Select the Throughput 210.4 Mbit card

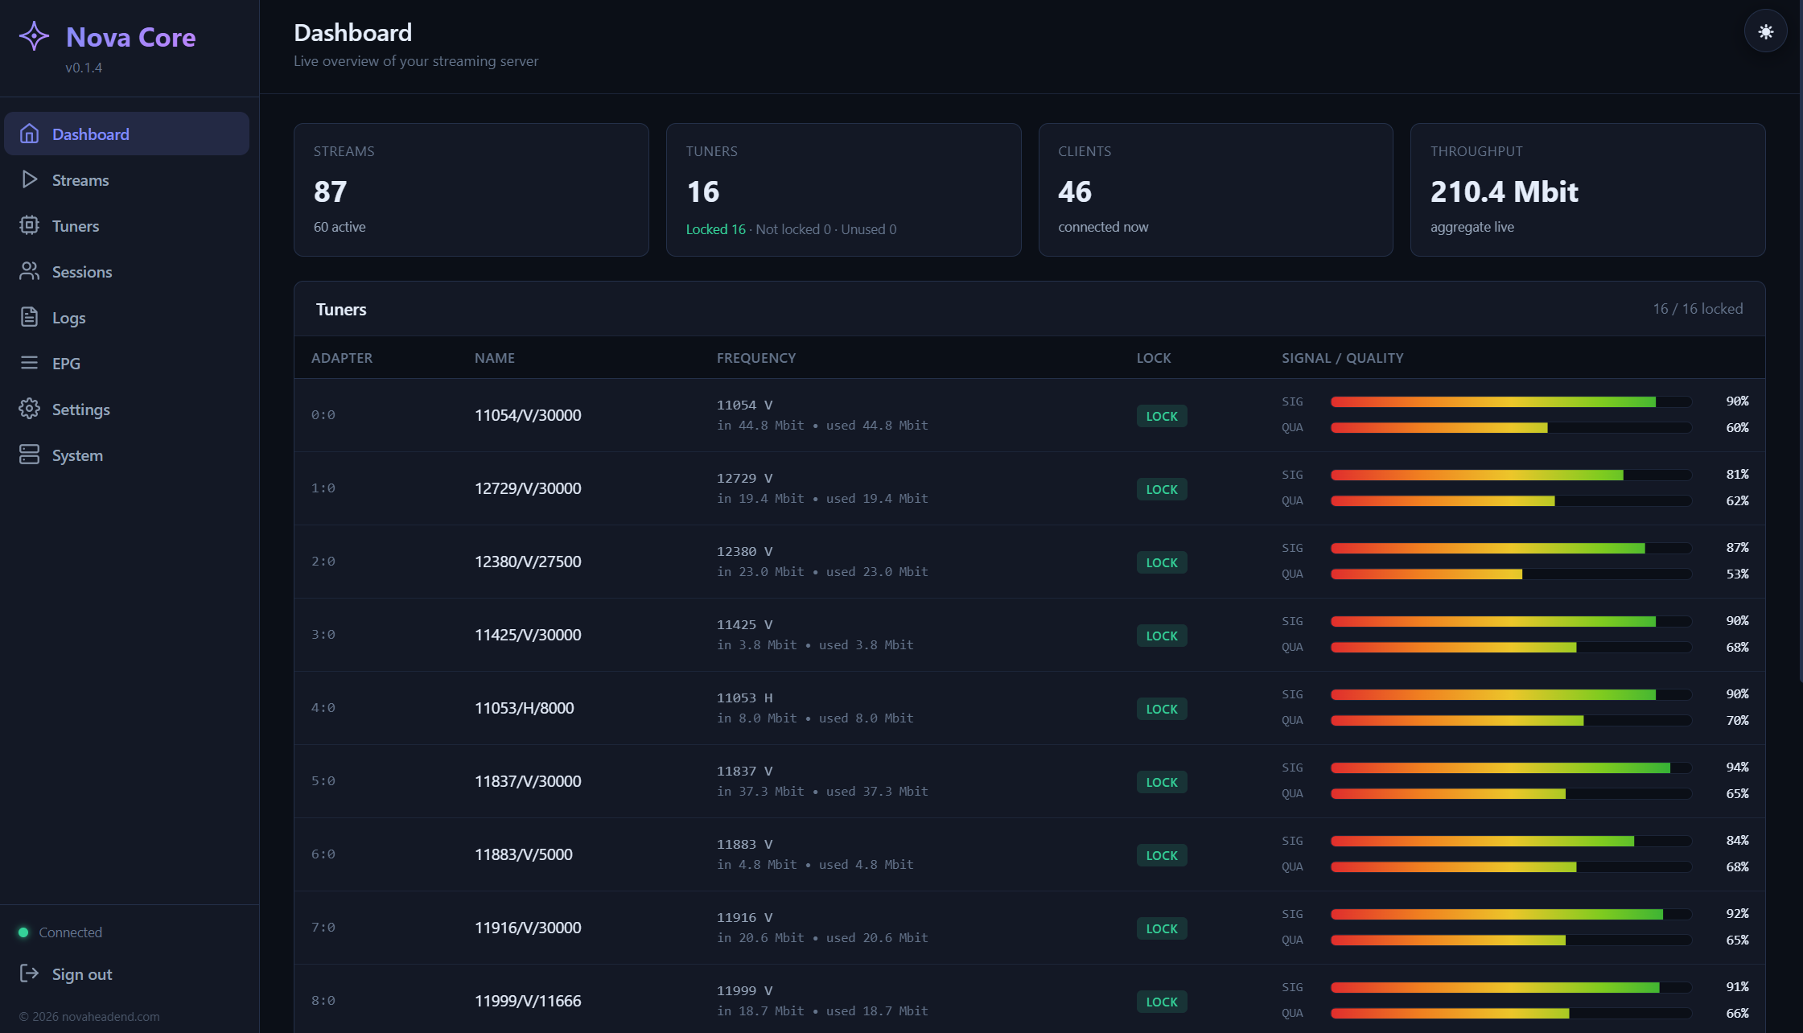pos(1587,190)
